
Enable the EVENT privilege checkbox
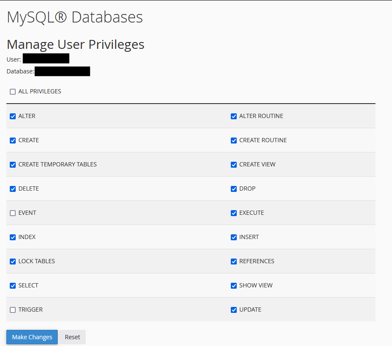click(x=13, y=213)
